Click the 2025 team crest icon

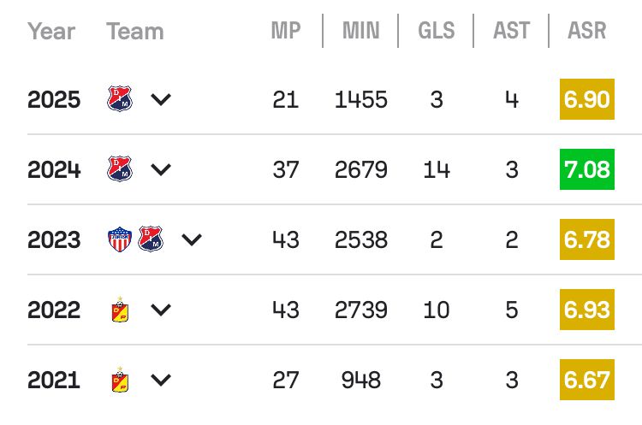tap(120, 99)
